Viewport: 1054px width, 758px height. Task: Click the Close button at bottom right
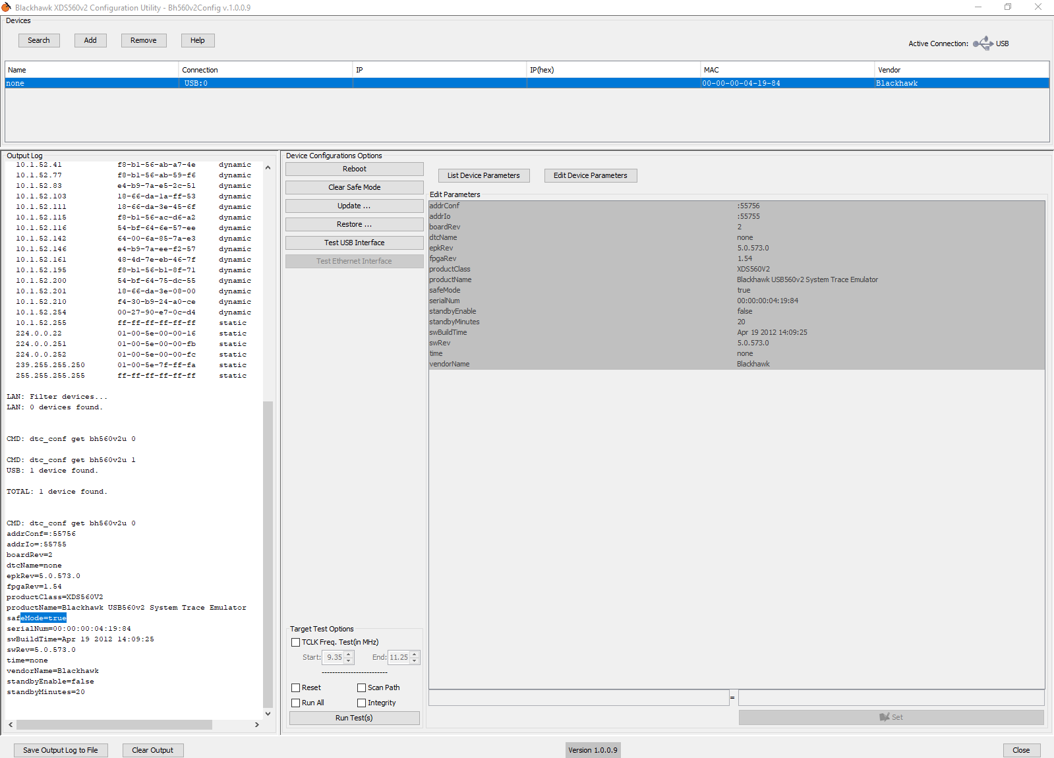pyautogui.click(x=1022, y=750)
